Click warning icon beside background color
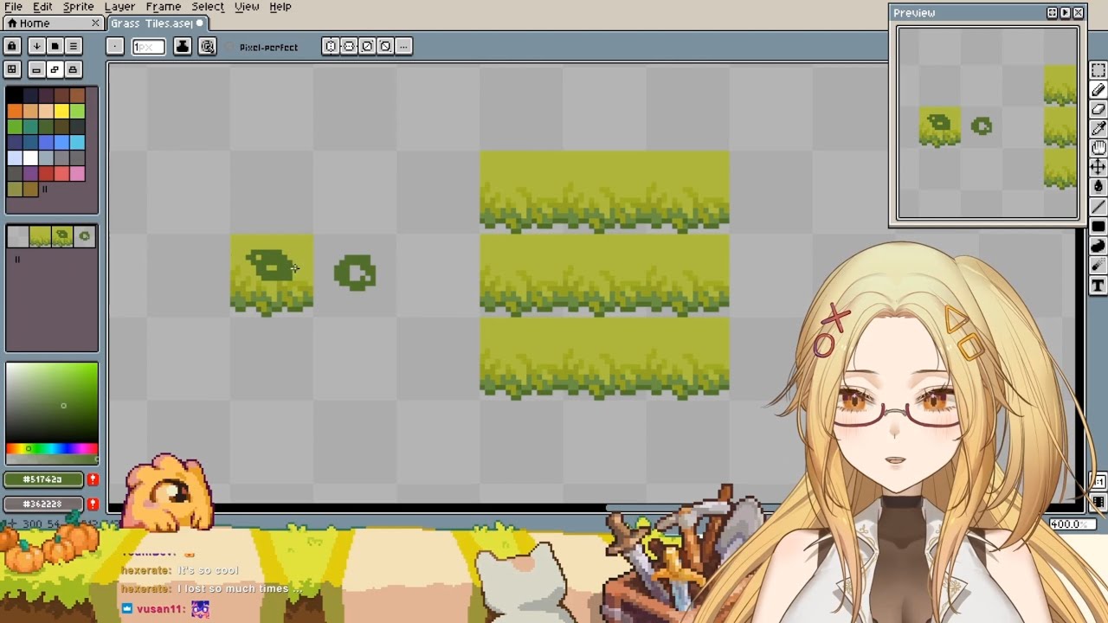 click(x=93, y=504)
